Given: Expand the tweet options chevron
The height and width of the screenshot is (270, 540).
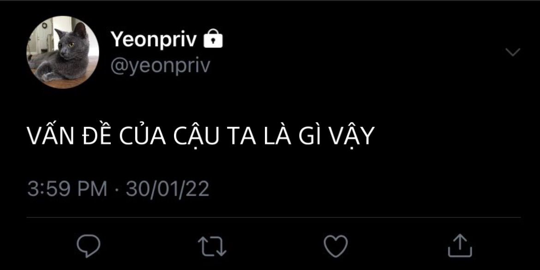Looking at the screenshot, I should (512, 52).
